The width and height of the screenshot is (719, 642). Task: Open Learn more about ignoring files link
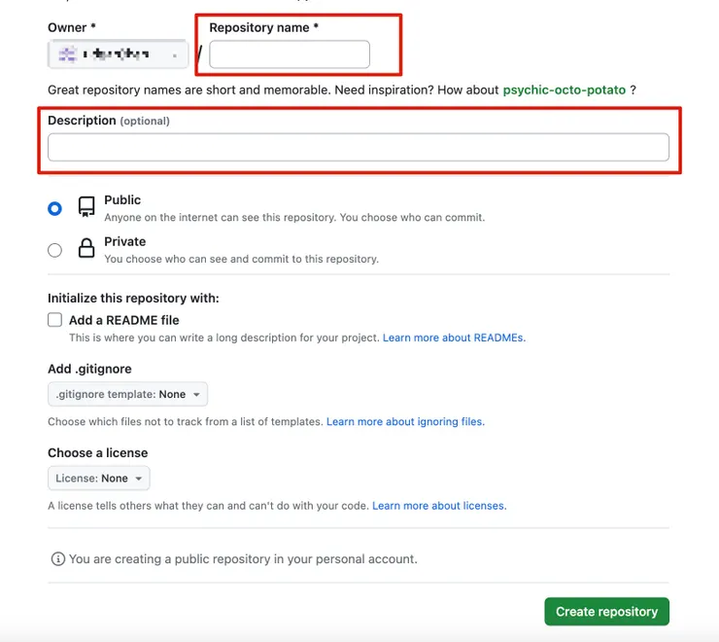(x=405, y=422)
